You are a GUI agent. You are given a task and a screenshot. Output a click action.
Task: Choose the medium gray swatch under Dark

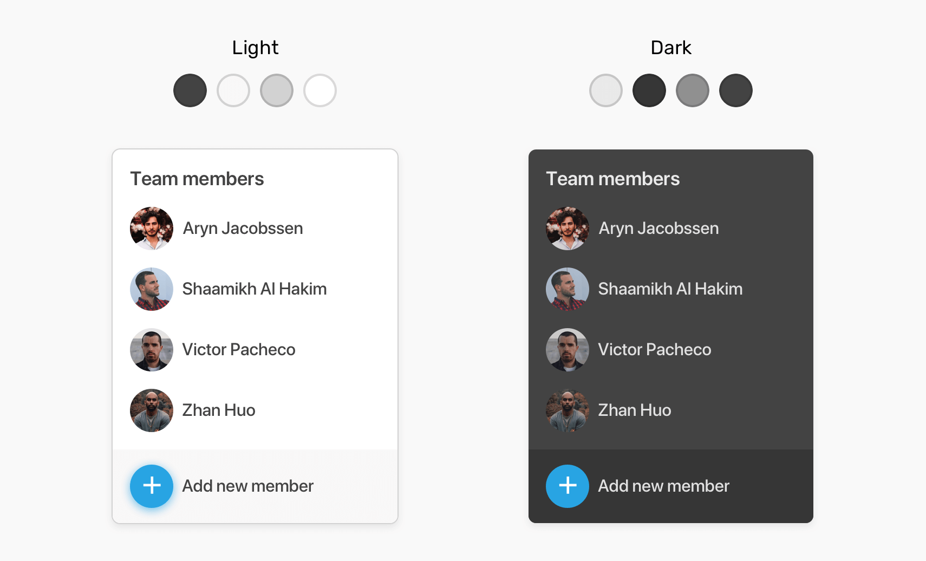click(x=693, y=90)
